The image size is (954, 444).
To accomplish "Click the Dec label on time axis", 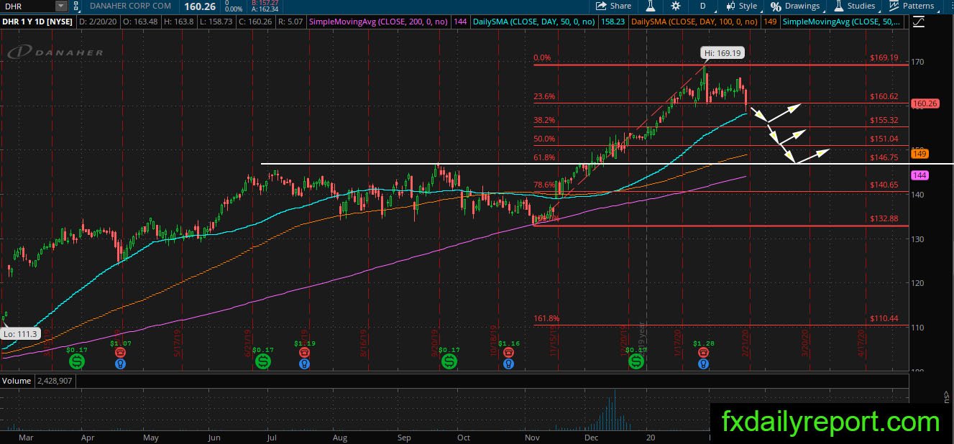I will coord(592,437).
